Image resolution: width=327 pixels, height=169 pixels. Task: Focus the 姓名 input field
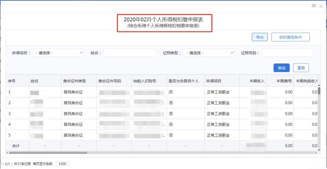tap(130, 53)
